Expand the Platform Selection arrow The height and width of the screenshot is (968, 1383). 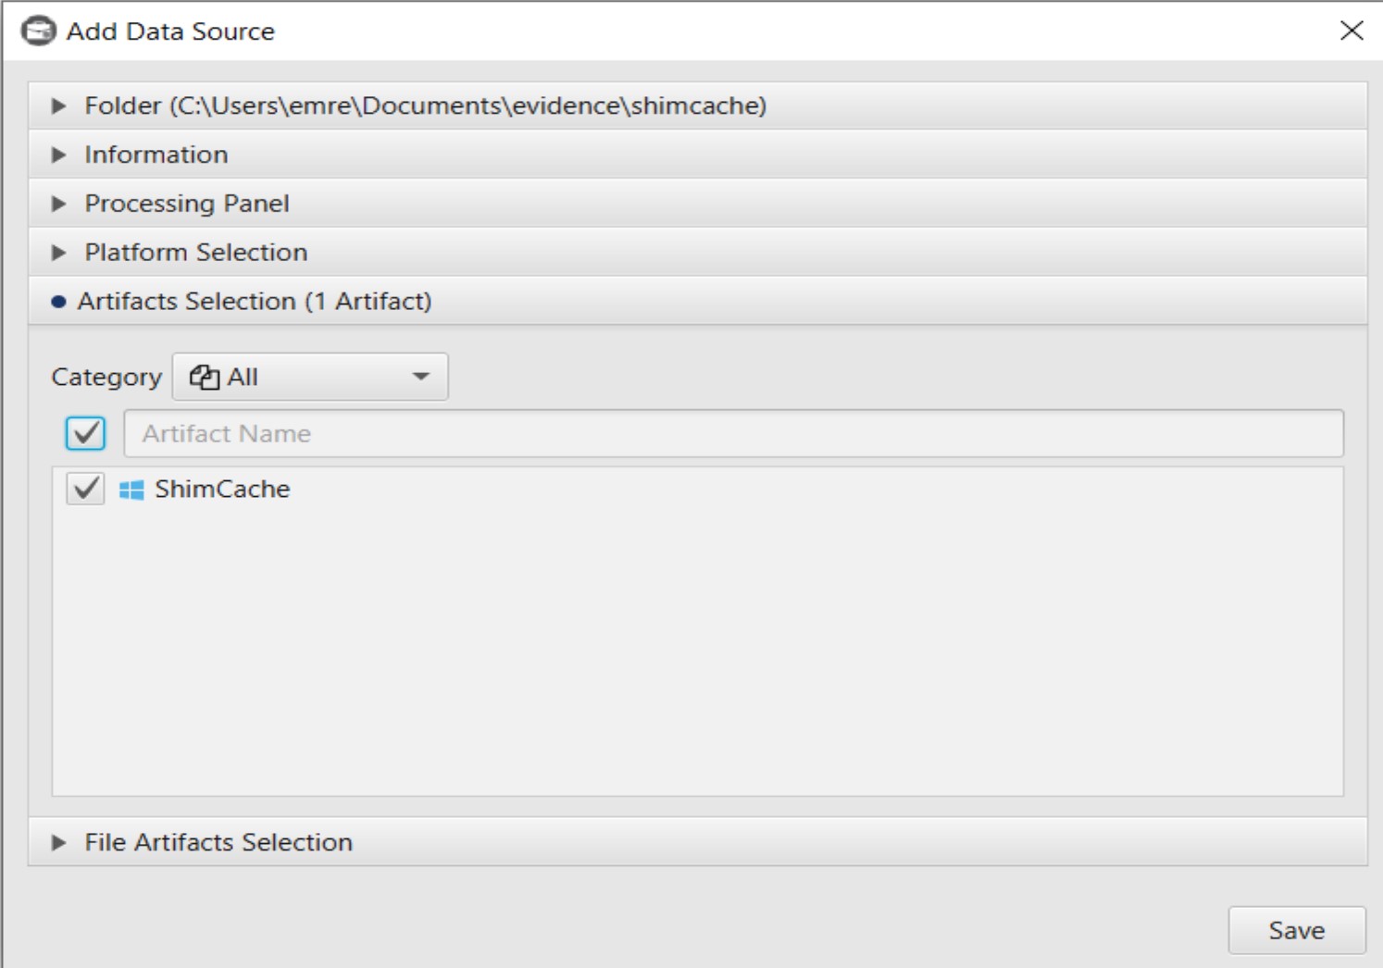click(x=58, y=253)
